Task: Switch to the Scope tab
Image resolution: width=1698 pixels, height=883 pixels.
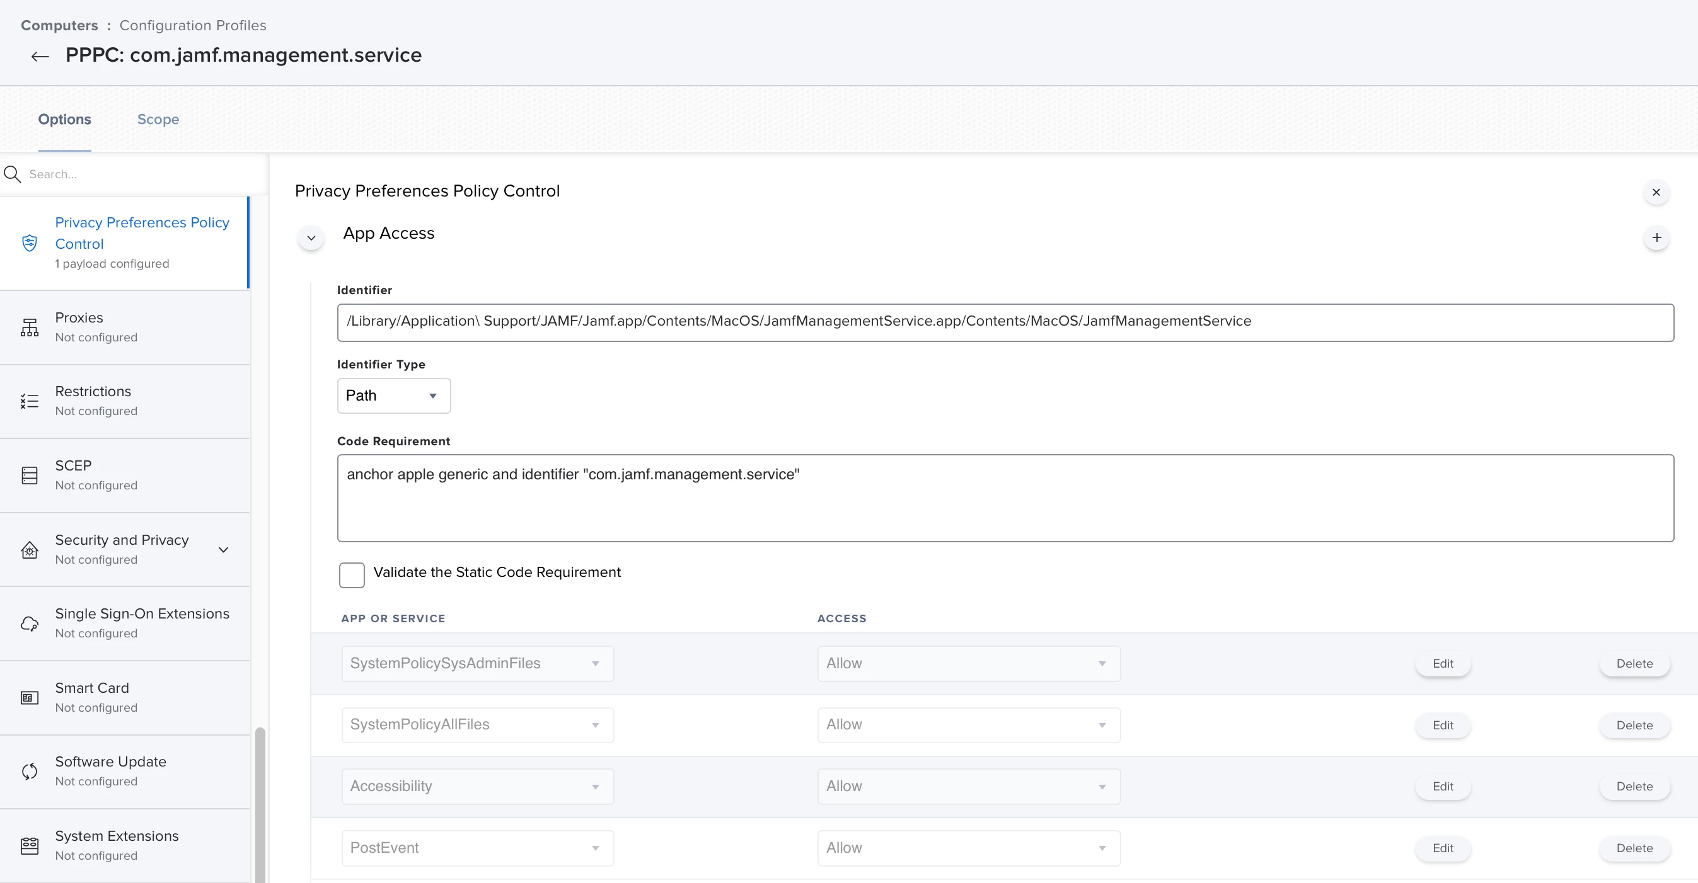Action: (158, 119)
